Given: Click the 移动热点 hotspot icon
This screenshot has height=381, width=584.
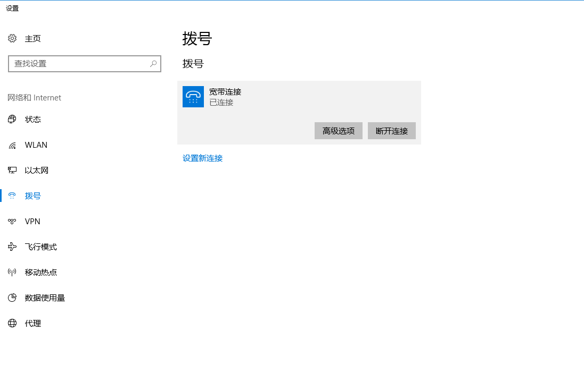Looking at the screenshot, I should [x=12, y=272].
